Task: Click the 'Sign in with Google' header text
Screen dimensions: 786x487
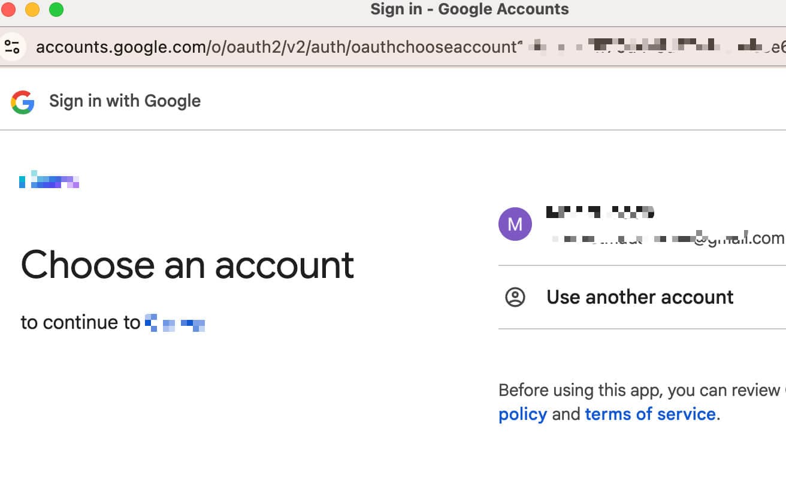Action: click(125, 101)
